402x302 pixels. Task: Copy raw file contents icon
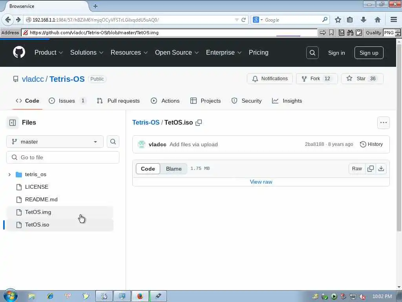tap(371, 169)
